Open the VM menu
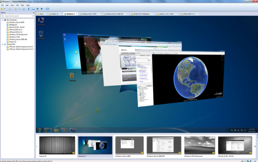Screen dimensions: 258x162 [17, 5]
